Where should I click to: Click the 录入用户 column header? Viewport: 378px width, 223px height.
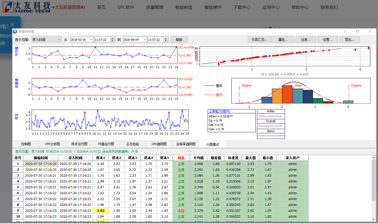pyautogui.click(x=292, y=158)
